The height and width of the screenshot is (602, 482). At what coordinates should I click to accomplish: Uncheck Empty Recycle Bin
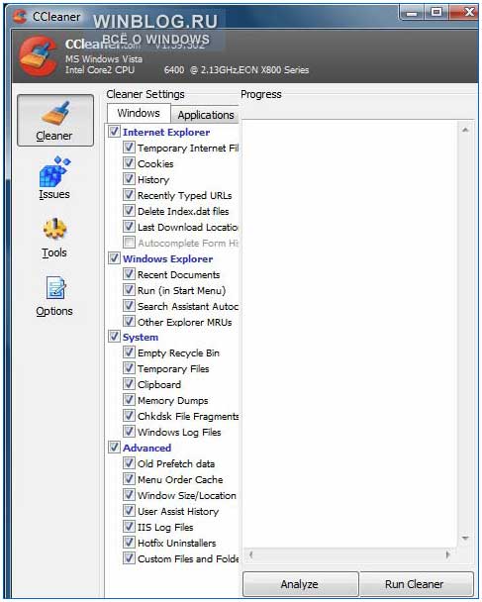click(129, 352)
